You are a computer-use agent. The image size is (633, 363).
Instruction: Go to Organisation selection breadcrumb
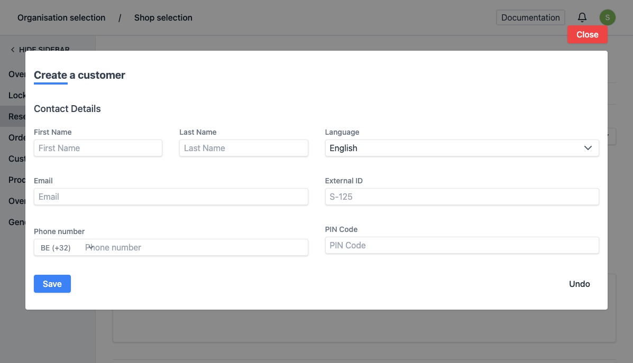61,17
